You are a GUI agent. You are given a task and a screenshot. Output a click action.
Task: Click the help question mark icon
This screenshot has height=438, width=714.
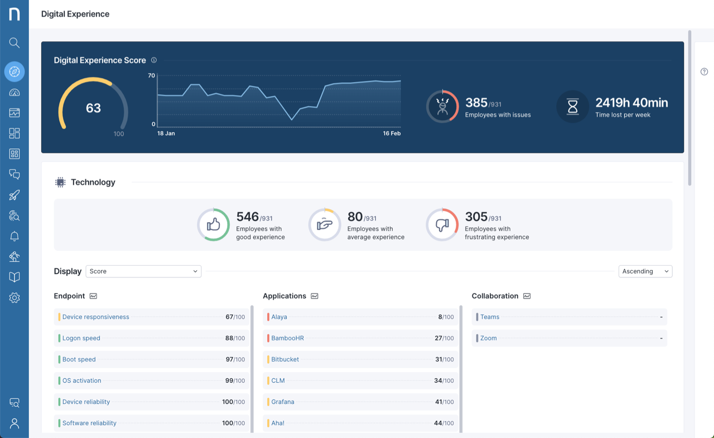click(x=704, y=71)
